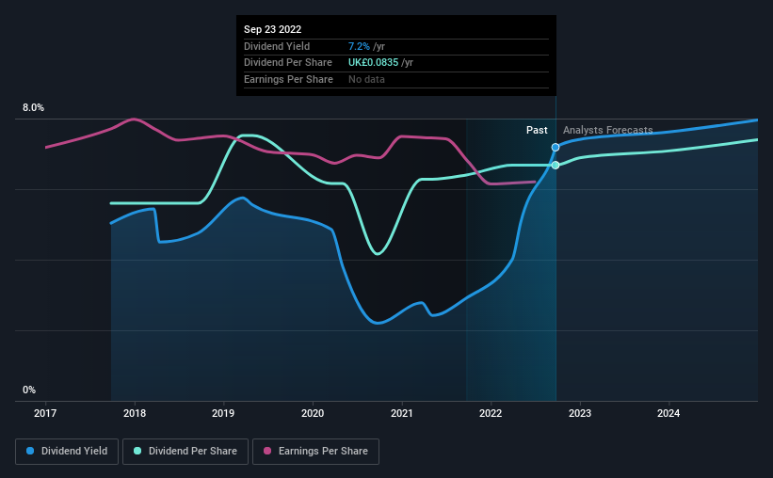
Task: Click the 2018 x-axis label
Action: tap(135, 413)
